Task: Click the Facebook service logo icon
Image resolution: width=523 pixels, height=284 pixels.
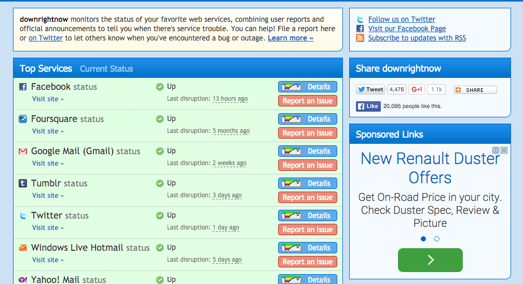Action: 23,87
